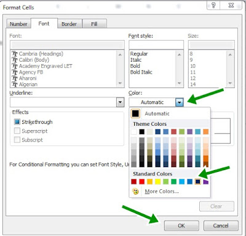Go to the Fill tab

click(x=94, y=24)
